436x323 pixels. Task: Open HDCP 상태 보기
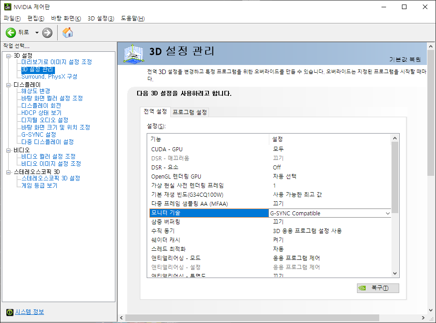click(41, 113)
